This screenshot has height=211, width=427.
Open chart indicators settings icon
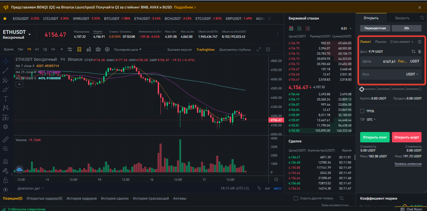70,49
